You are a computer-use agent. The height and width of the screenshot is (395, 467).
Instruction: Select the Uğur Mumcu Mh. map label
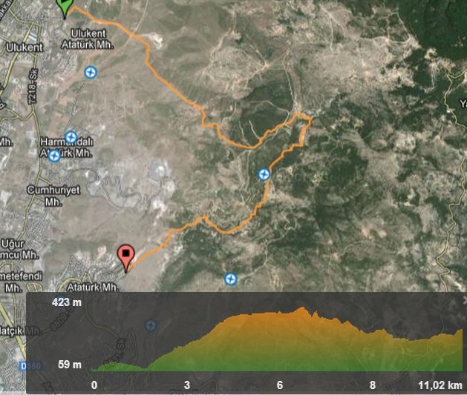pos(19,249)
